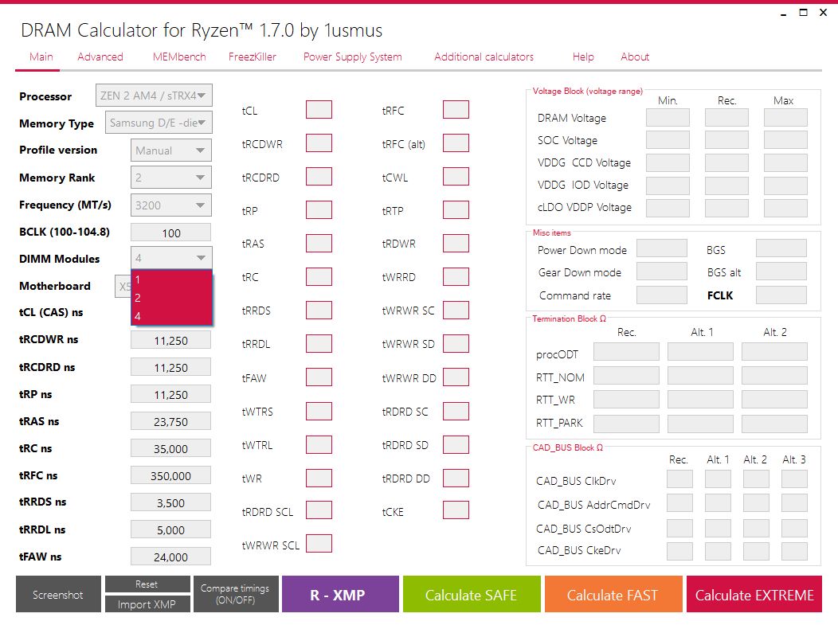This screenshot has height=629, width=838.
Task: Go to the FreezKiller tab
Action: 253,57
